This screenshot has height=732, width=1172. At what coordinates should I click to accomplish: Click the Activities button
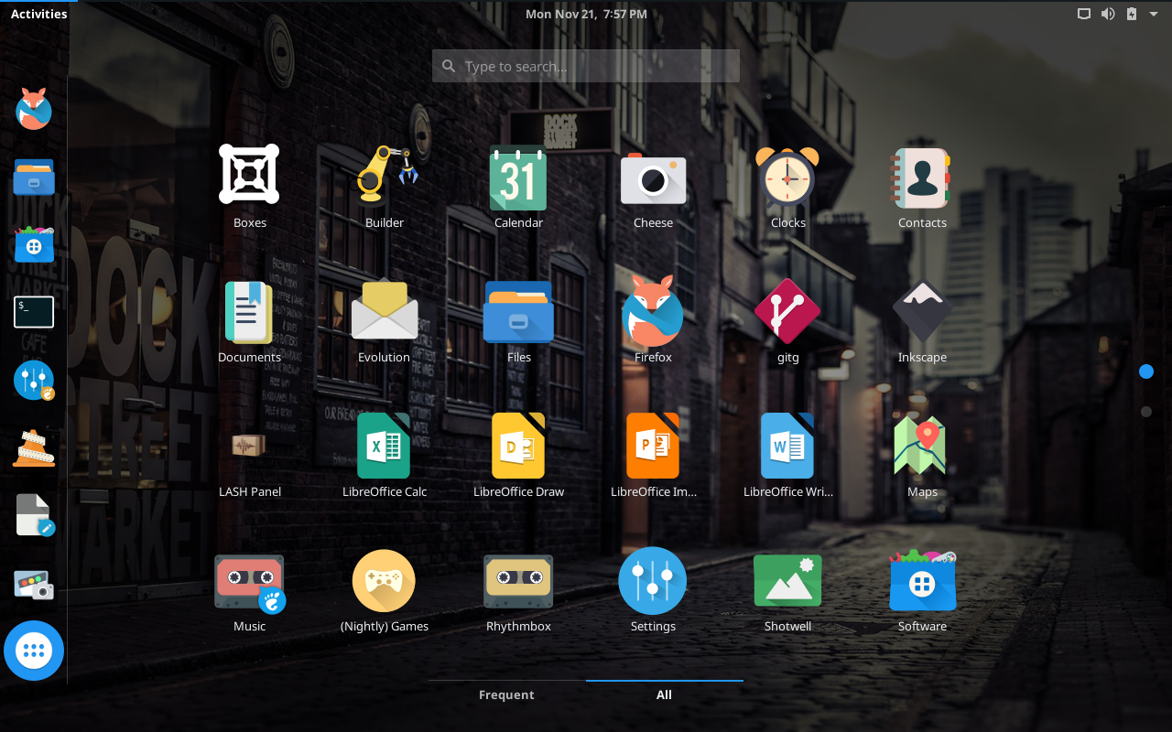point(38,14)
